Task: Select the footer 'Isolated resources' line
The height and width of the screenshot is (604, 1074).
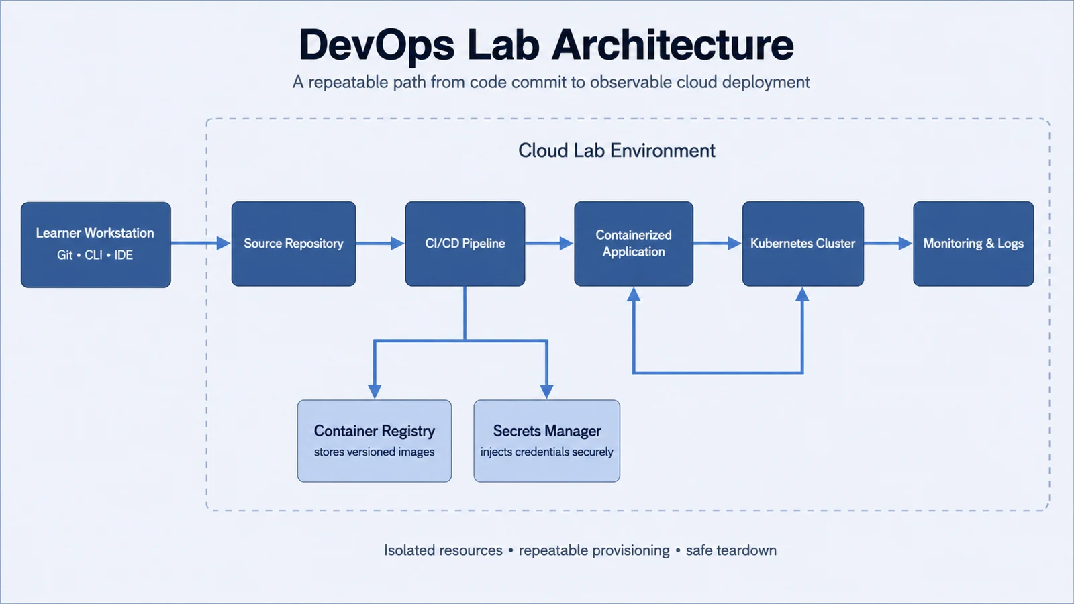Action: (580, 550)
